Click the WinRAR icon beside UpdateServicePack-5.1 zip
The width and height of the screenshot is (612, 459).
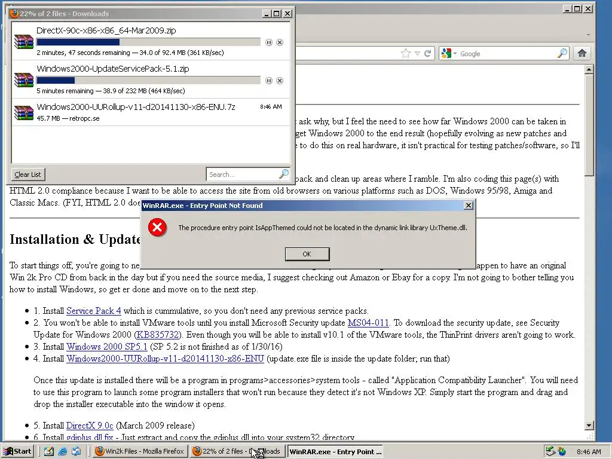click(x=24, y=79)
